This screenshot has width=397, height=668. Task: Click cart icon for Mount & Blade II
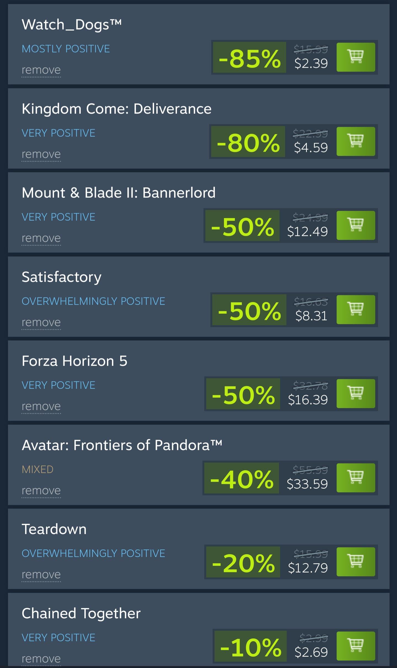(x=356, y=225)
